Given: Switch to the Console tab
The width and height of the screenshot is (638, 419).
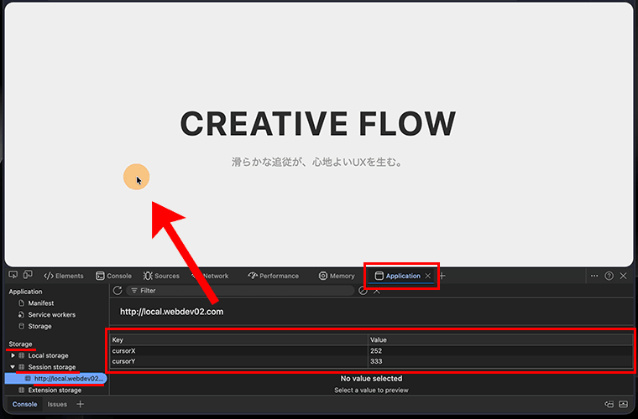Looking at the screenshot, I should click(x=113, y=276).
